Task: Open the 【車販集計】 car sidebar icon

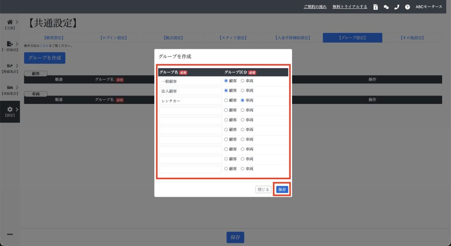Action: tap(10, 88)
